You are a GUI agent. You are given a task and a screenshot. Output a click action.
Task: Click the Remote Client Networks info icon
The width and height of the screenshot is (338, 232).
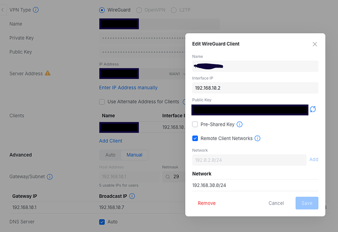(257, 139)
